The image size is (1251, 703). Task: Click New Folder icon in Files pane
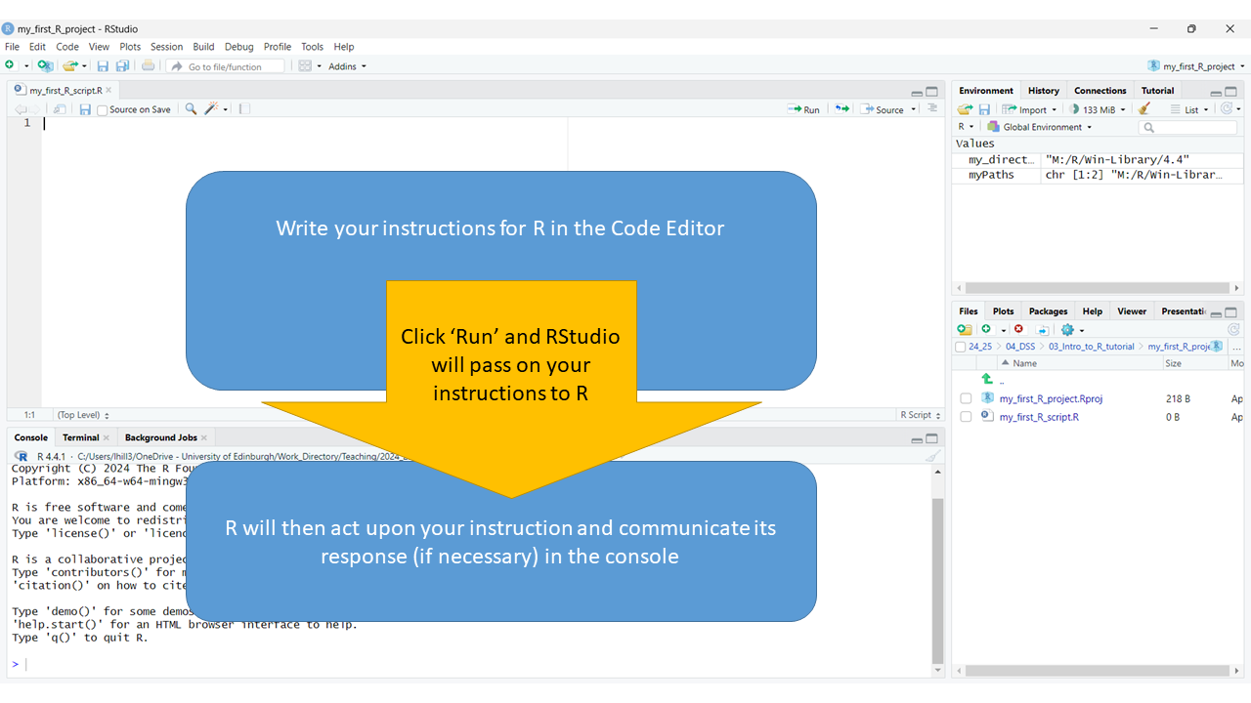pos(965,330)
